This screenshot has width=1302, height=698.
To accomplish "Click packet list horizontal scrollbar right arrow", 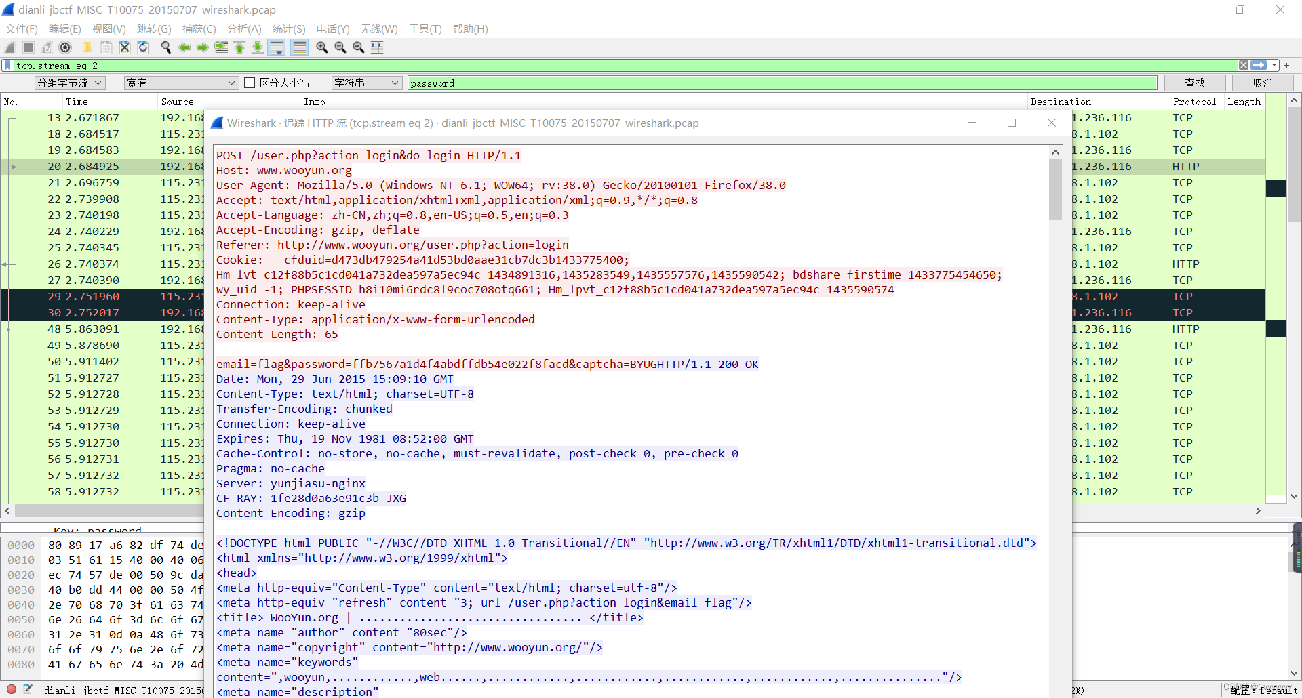I will tap(1259, 510).
